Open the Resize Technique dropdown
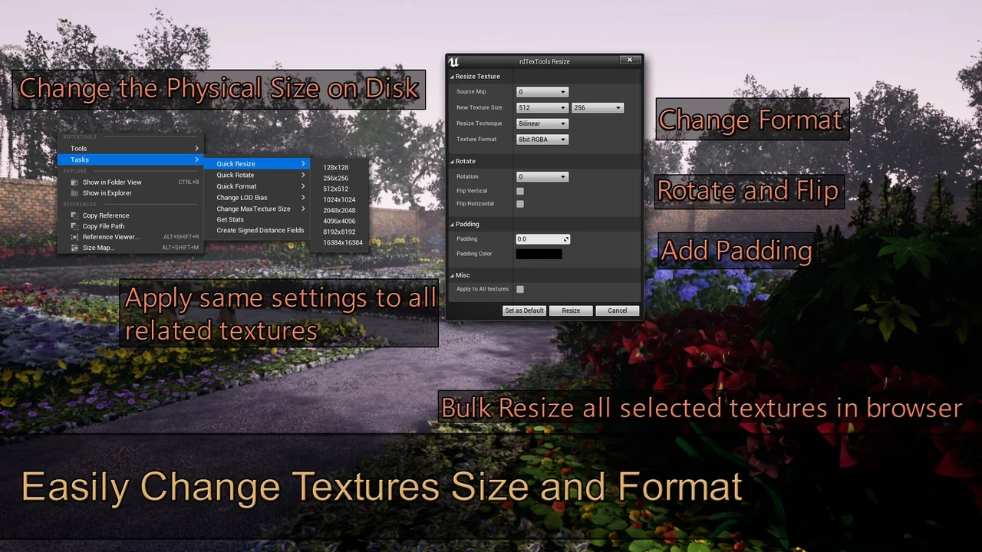The height and width of the screenshot is (552, 982). click(542, 123)
